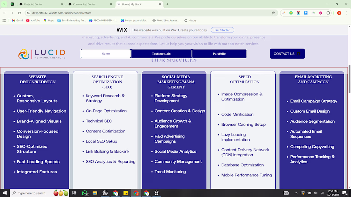Open Menu | Los Agaves bookmark
This screenshot has width=351, height=197.
click(166, 21)
